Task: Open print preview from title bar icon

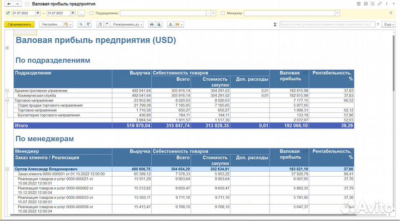Action: [x=373, y=4]
